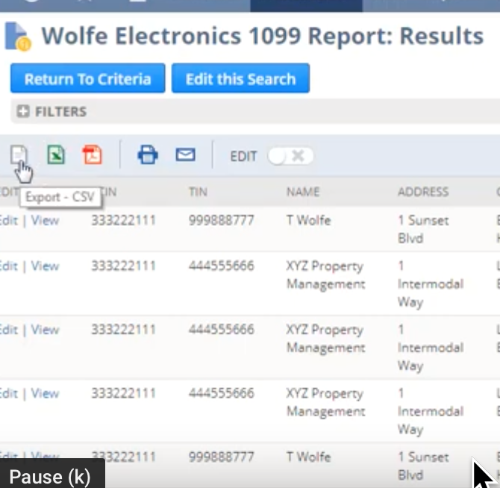This screenshot has width=500, height=488.
Task: Export results as PDF document
Action: point(92,155)
